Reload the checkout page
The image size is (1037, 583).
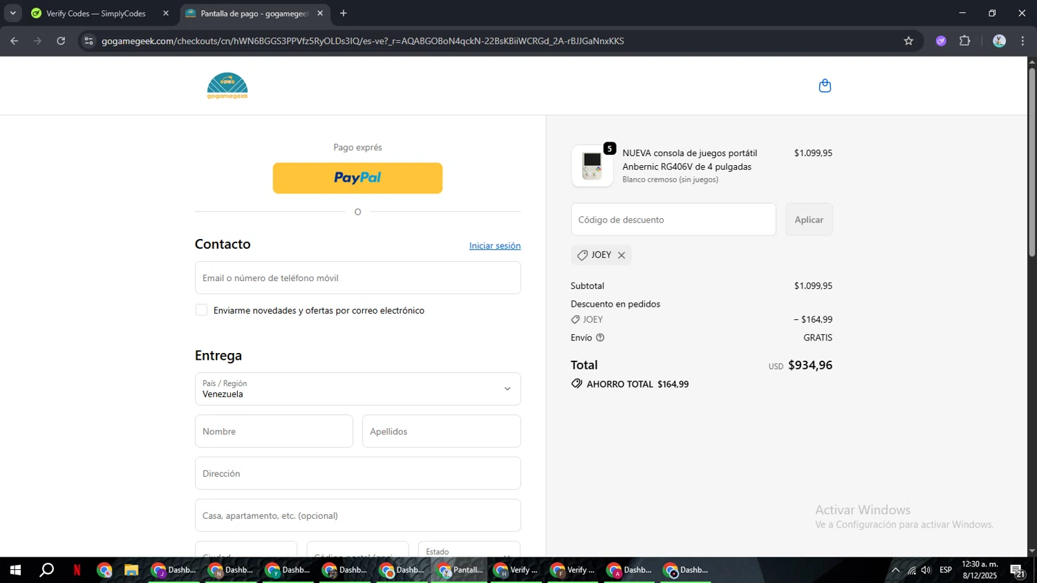[x=61, y=41]
